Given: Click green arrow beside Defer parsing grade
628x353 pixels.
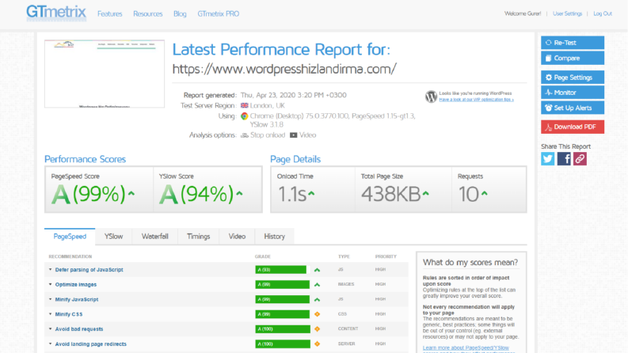Looking at the screenshot, I should (x=318, y=270).
